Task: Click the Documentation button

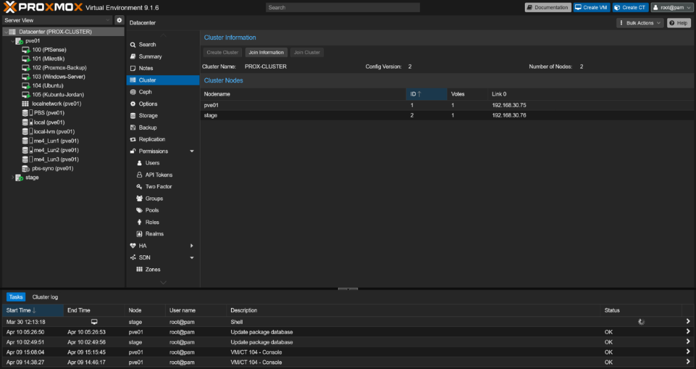Action: (548, 7)
